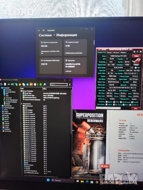Viewport: 143px width, 190px height.
Task: Select the CPU Package temperature row
Action: (x=35, y=110)
